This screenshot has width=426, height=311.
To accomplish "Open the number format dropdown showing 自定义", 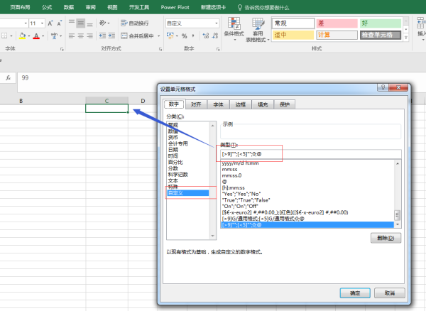I will [191, 23].
